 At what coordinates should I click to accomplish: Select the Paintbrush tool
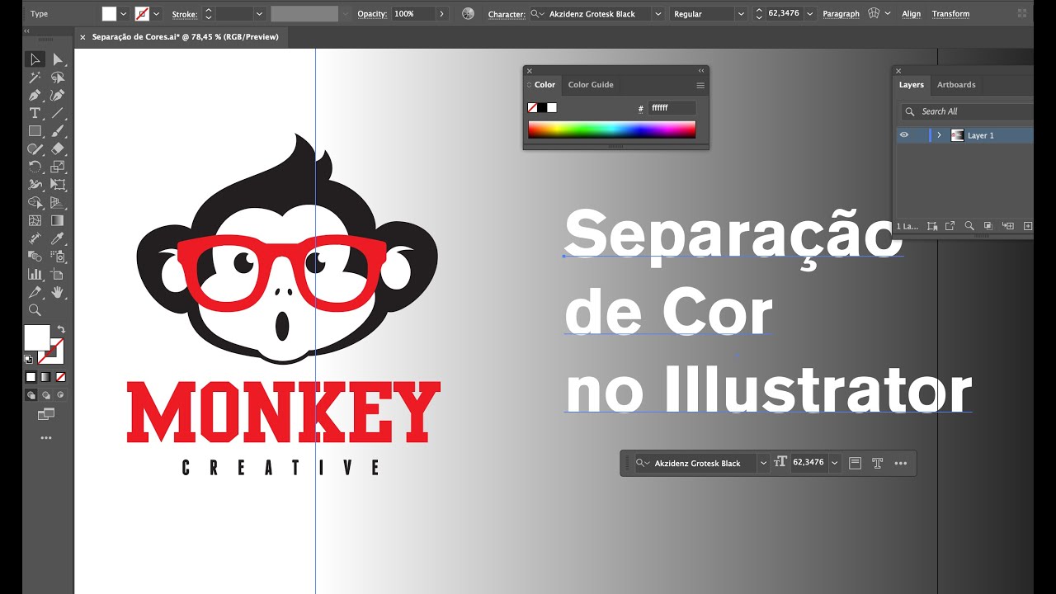point(58,131)
